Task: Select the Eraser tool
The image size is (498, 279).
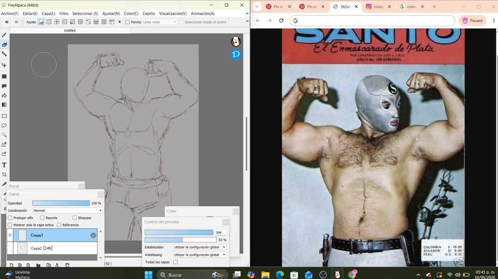Action: (4, 44)
